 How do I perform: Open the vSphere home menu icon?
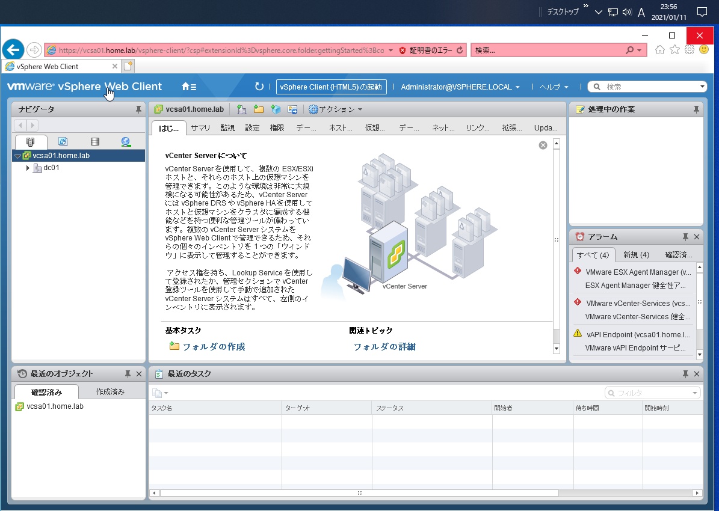click(189, 87)
